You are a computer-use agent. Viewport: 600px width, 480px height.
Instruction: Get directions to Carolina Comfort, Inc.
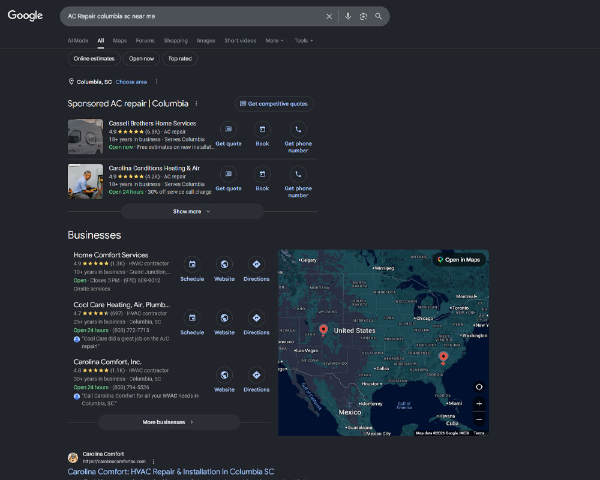[x=256, y=380]
